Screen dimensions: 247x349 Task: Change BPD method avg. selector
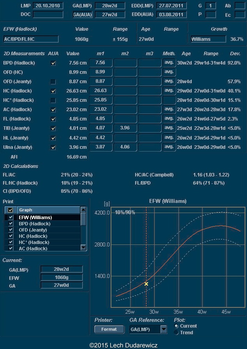169,63
